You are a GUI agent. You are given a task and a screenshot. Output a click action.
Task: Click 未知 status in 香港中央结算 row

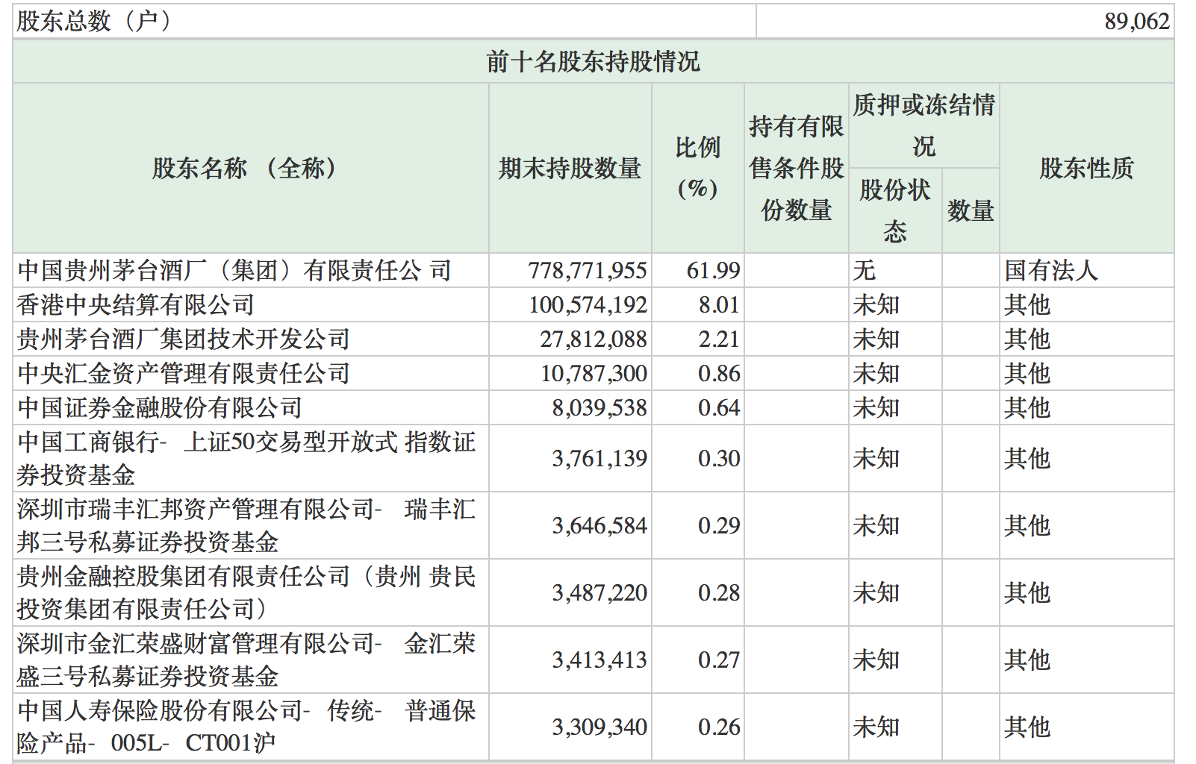pos(876,304)
